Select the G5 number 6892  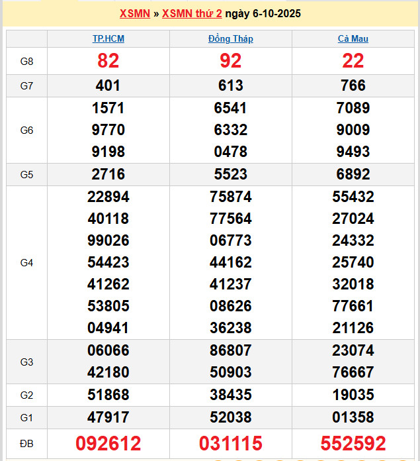point(353,174)
